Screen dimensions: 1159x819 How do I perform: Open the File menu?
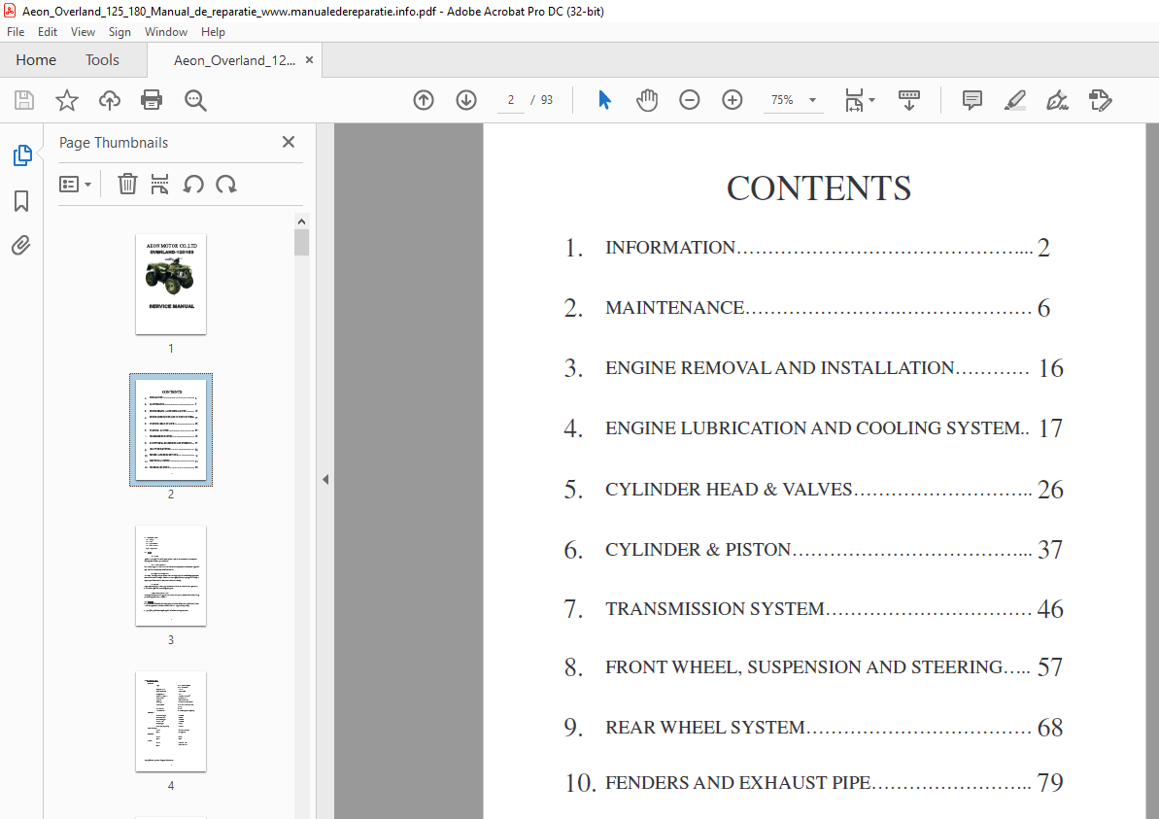(16, 32)
